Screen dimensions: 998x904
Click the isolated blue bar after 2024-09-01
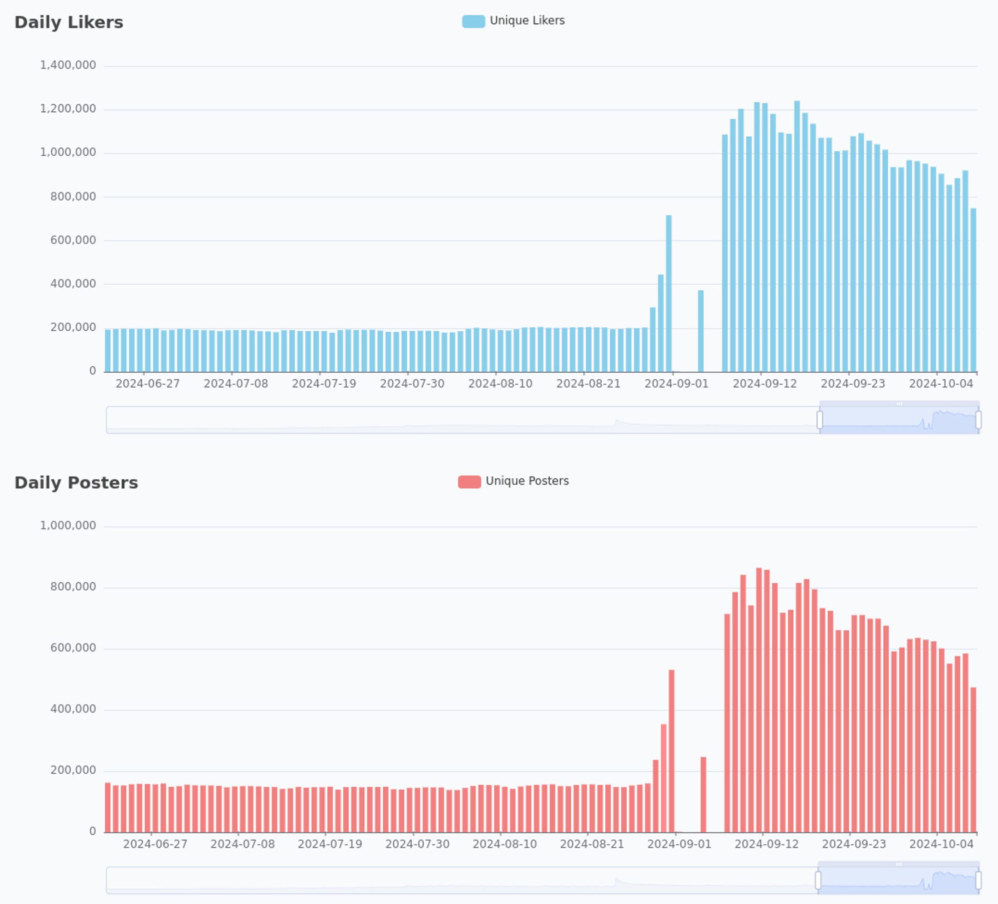(701, 331)
